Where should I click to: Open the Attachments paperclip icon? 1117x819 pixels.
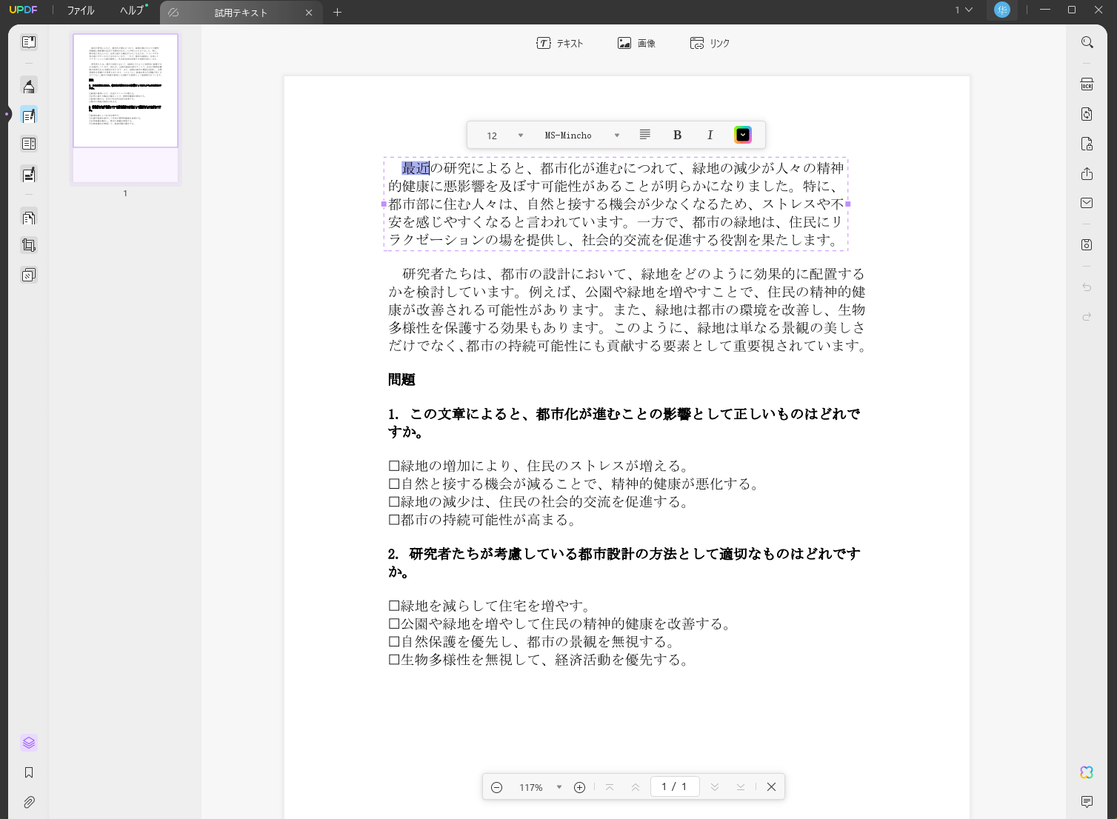point(29,802)
